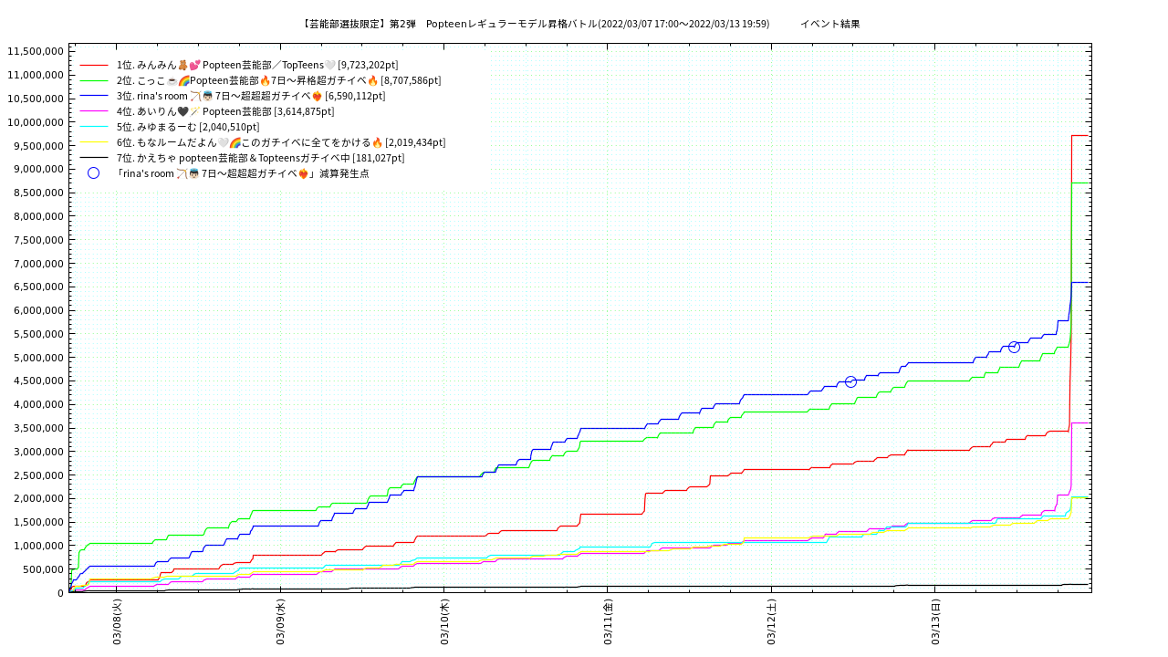Click the magenta line swatch for 4位
Screen dimensions: 1168x657
(94, 112)
